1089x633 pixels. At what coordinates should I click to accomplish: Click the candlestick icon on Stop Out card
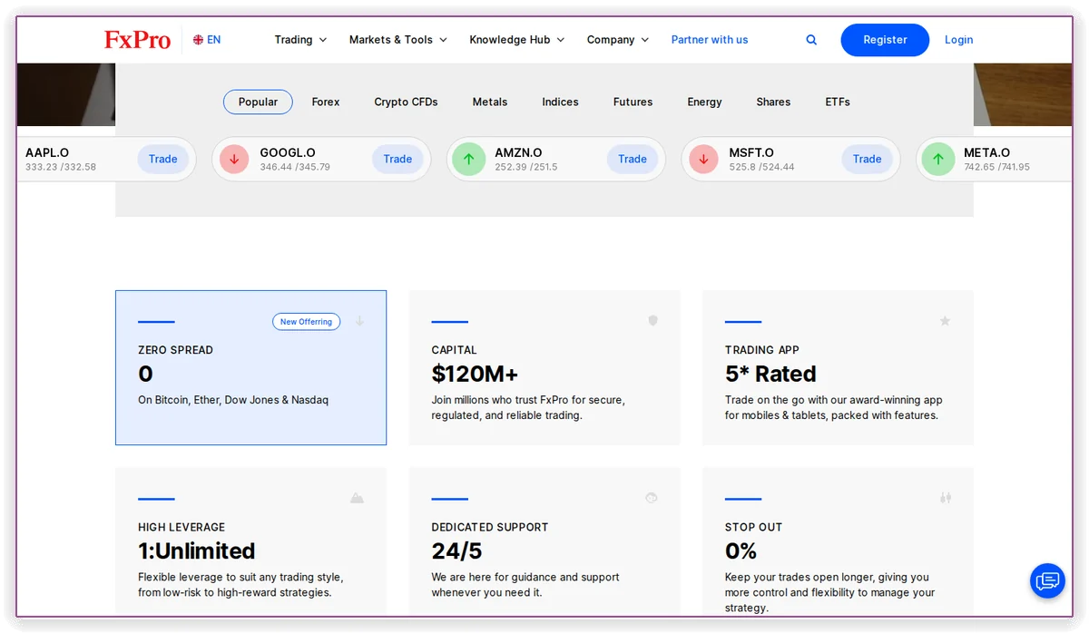coord(946,498)
